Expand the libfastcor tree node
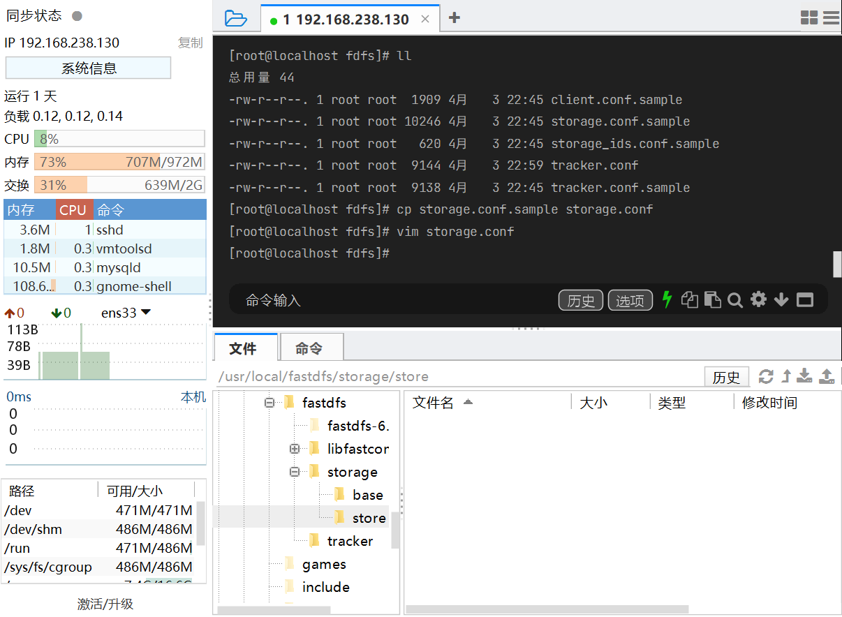Viewport: 842px width, 617px height. point(295,449)
